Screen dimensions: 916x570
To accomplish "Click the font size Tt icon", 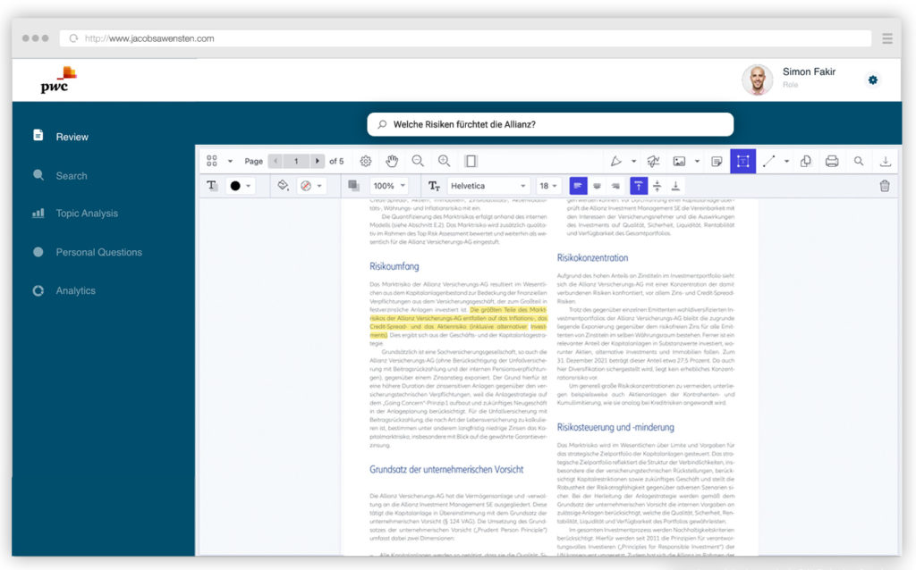I will click(x=434, y=186).
